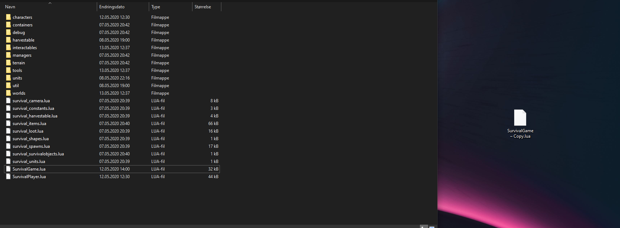Select the managers folder icon

pyautogui.click(x=8, y=55)
